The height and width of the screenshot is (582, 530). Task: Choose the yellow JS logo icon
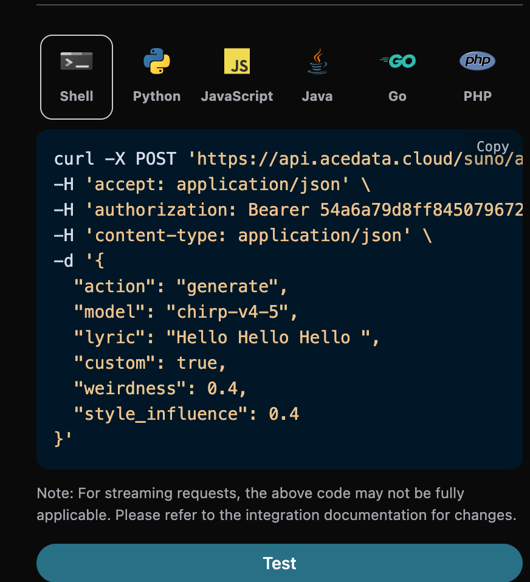point(237,61)
